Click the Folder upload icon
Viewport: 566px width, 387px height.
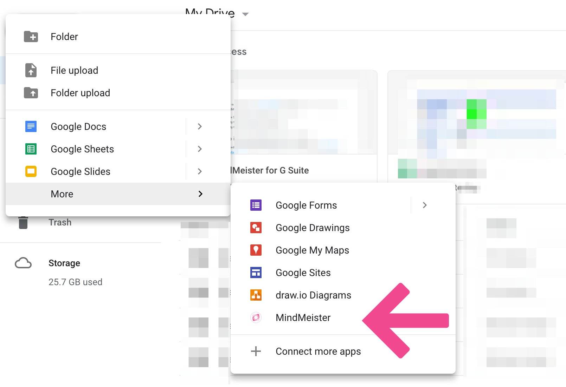coord(31,93)
